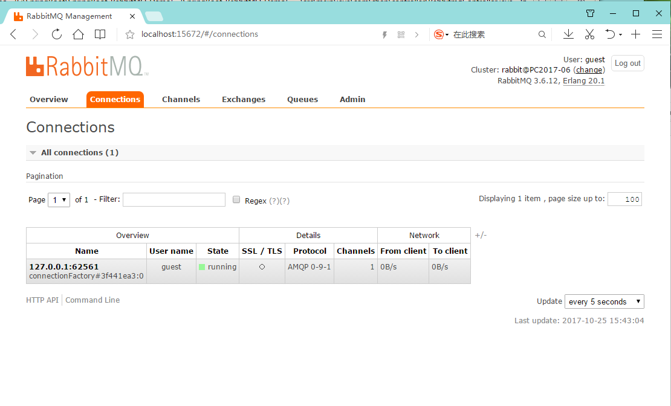Focus the Filter text field
The image size is (671, 406).
coord(174,199)
